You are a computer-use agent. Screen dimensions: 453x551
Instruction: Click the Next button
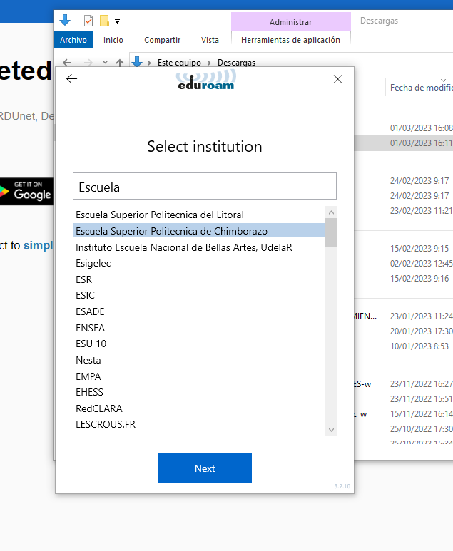[205, 468]
